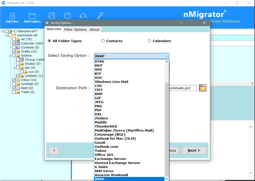Collapse the Folders tree node
The width and height of the screenshot is (255, 181).
coord(11,56)
